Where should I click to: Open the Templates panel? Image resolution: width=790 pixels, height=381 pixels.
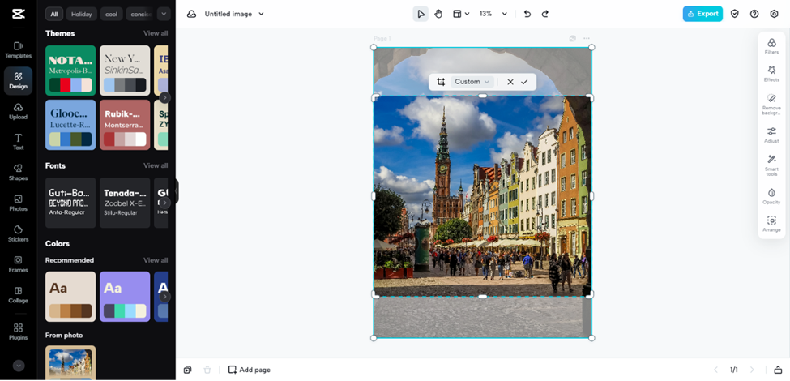tap(18, 50)
